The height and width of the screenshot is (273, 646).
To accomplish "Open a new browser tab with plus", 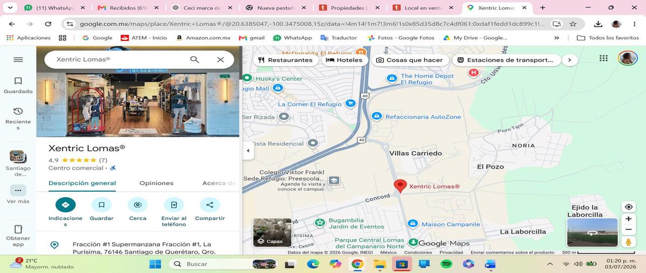I will (x=542, y=8).
